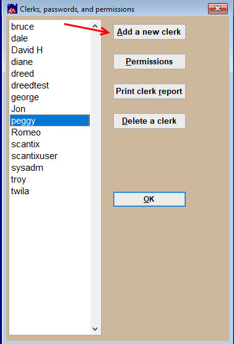Close the Clerks, passwords, and permissions window
The image size is (234, 344).
[217, 9]
